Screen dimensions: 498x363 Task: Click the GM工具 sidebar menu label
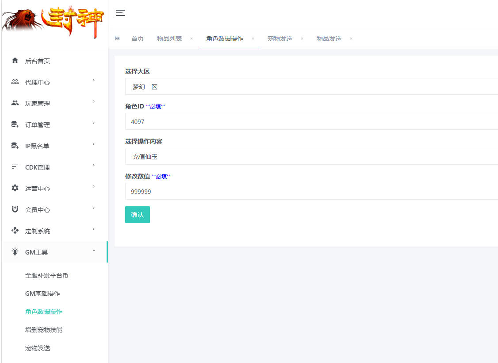click(x=37, y=252)
